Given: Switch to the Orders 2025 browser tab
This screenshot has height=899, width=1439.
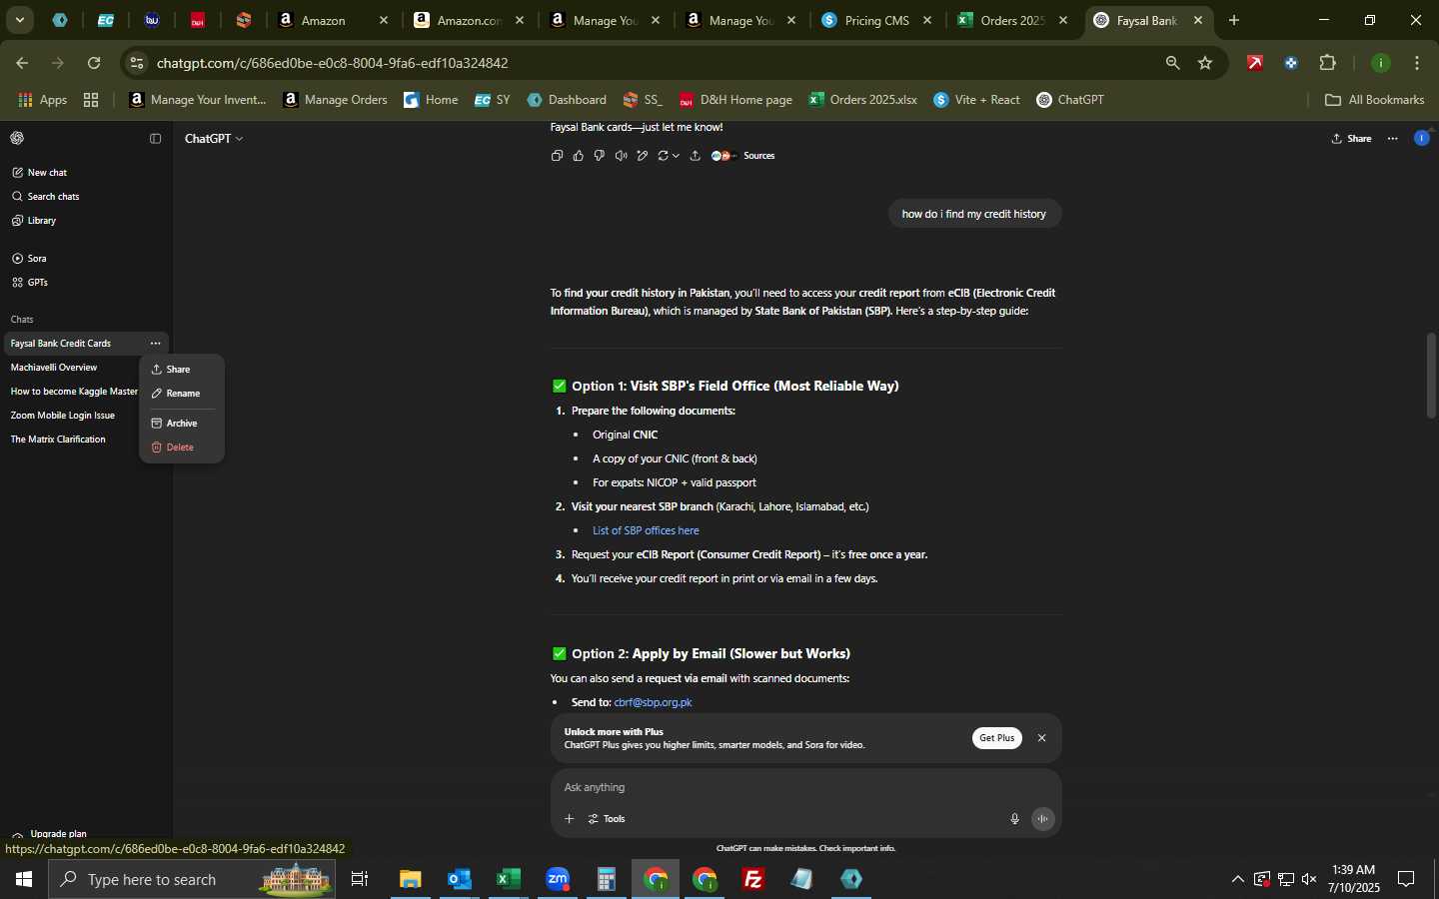Looking at the screenshot, I should click(1012, 20).
